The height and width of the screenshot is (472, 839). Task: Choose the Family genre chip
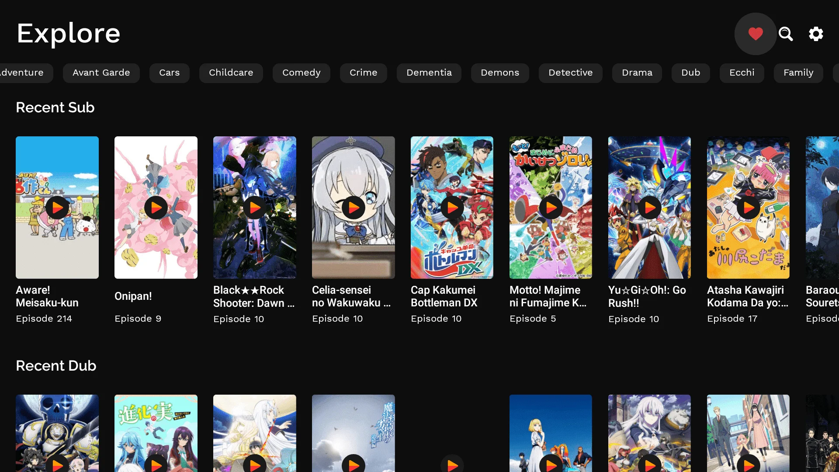798,73
